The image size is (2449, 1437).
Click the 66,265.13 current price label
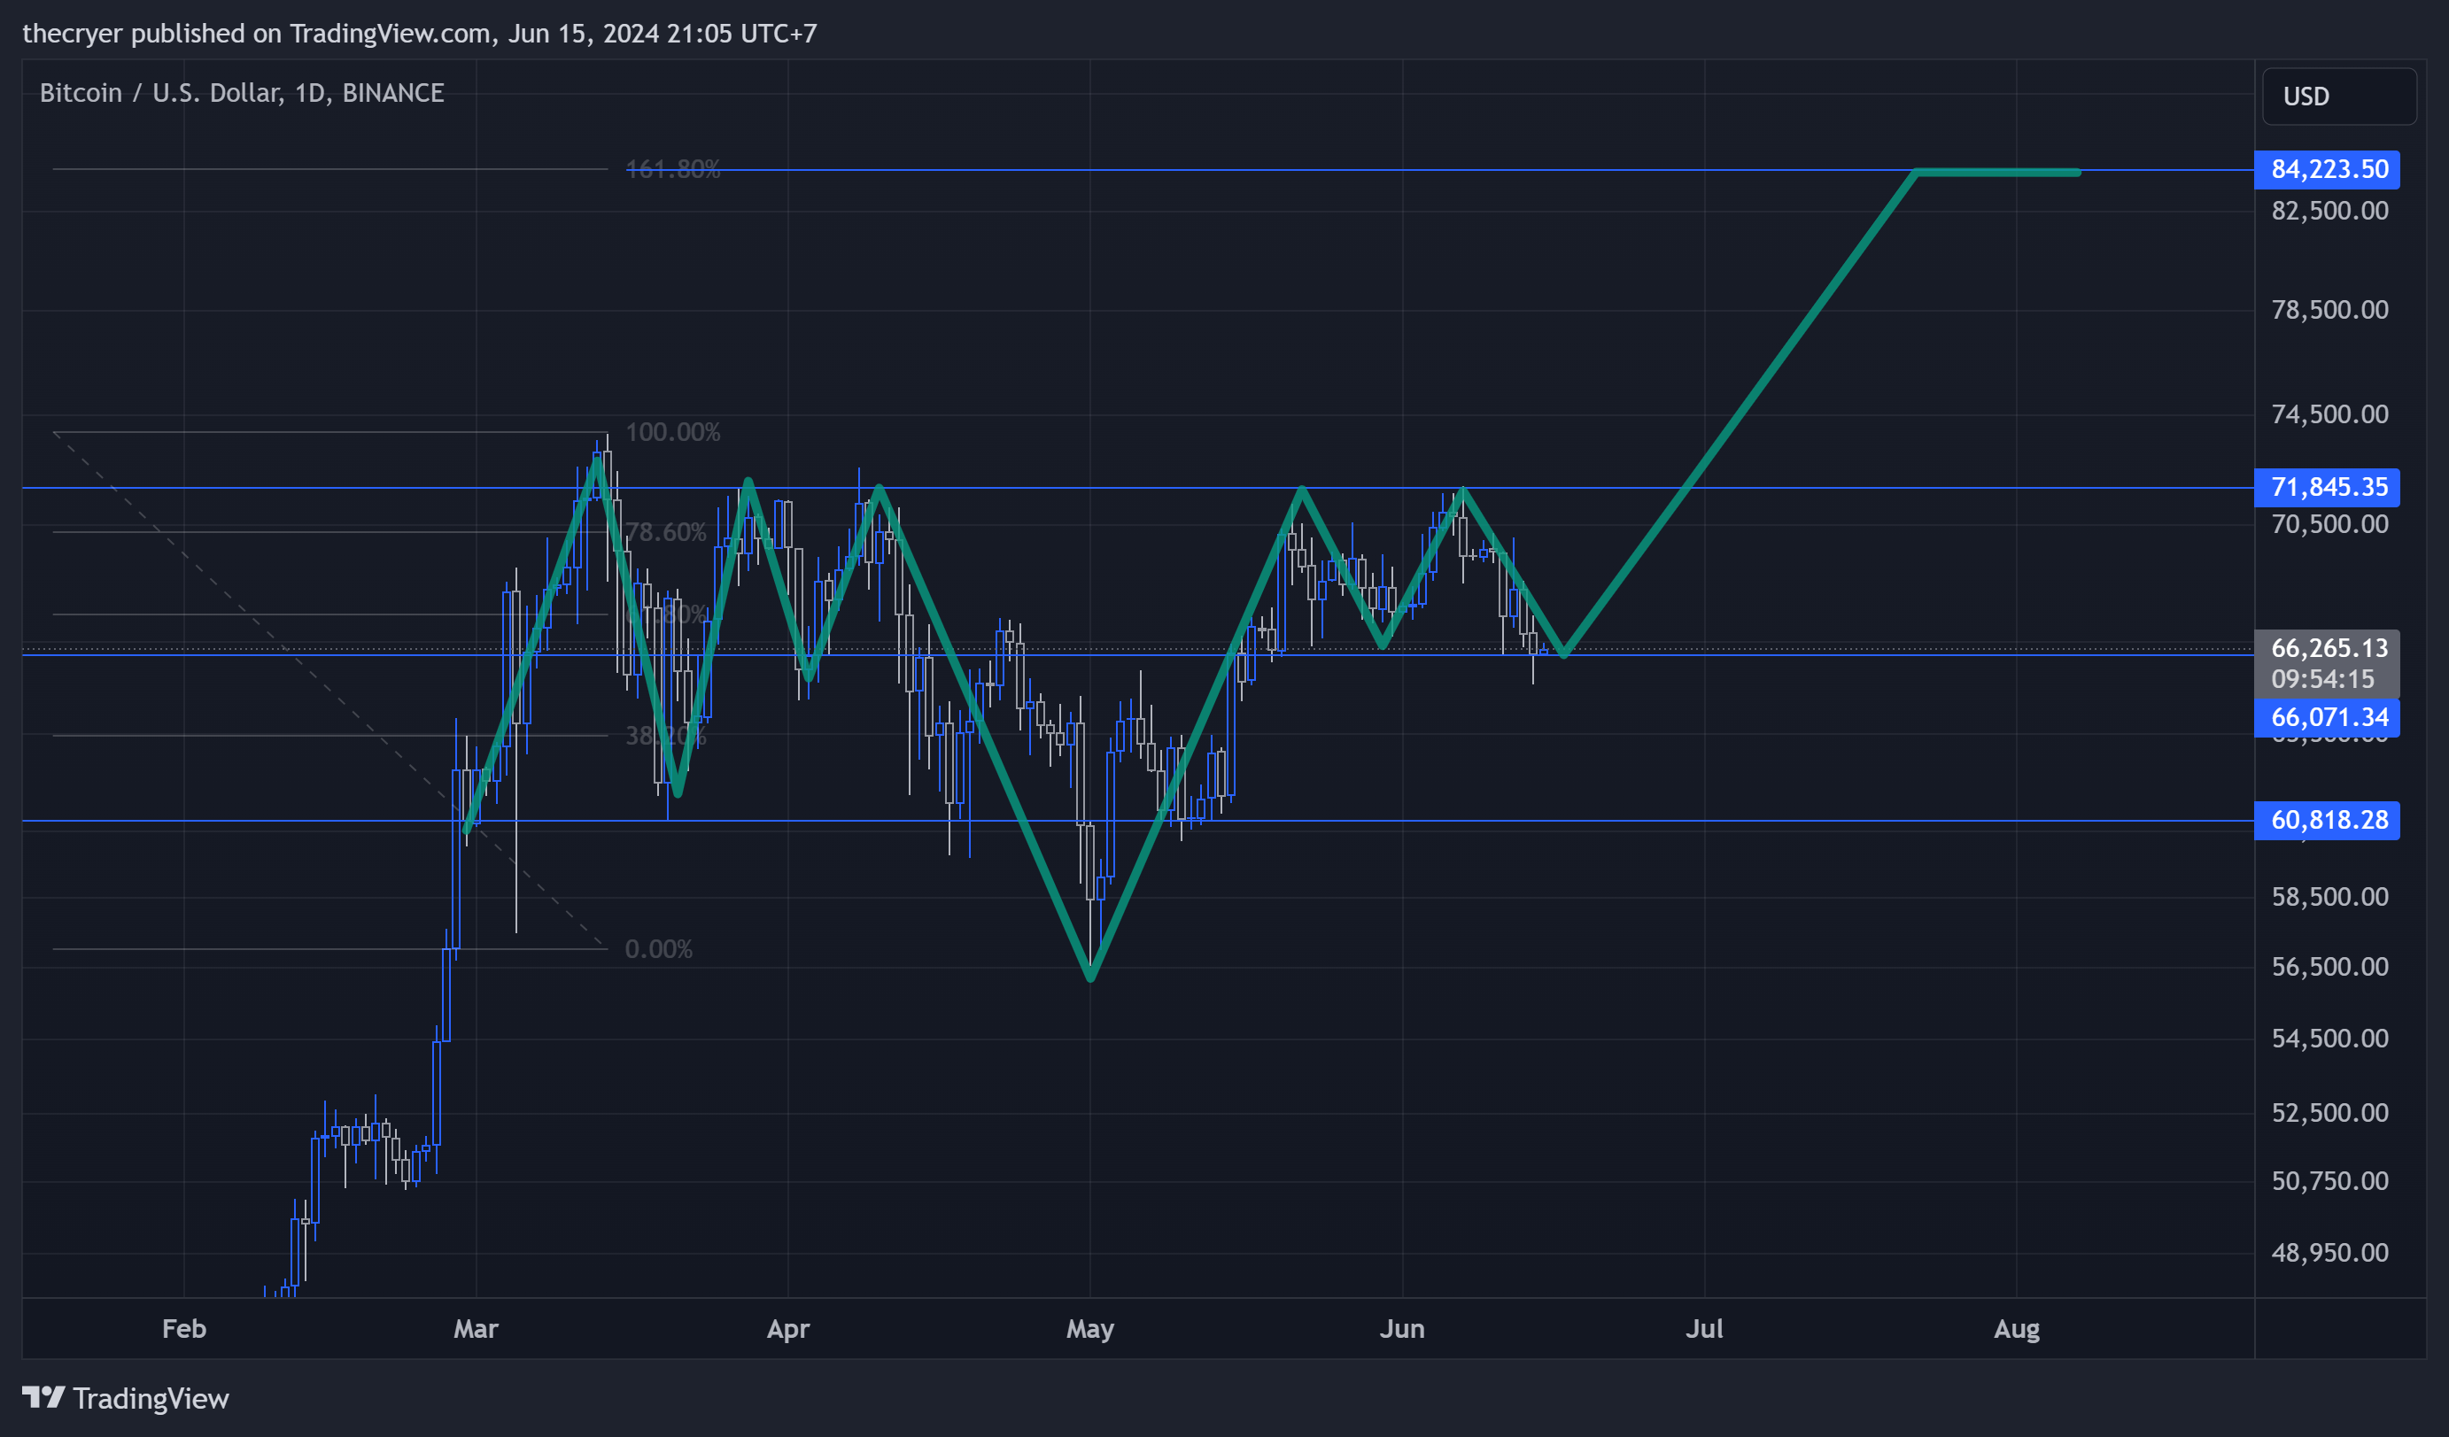pyautogui.click(x=2329, y=648)
